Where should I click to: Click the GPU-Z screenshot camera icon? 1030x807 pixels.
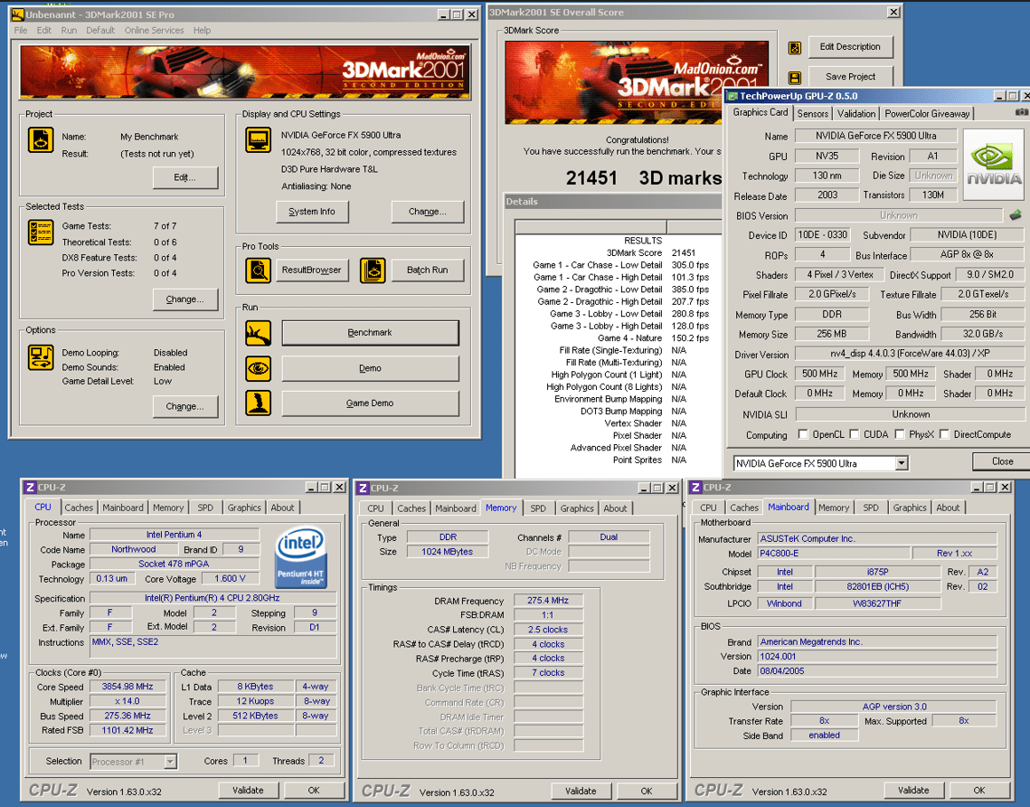(x=1022, y=112)
